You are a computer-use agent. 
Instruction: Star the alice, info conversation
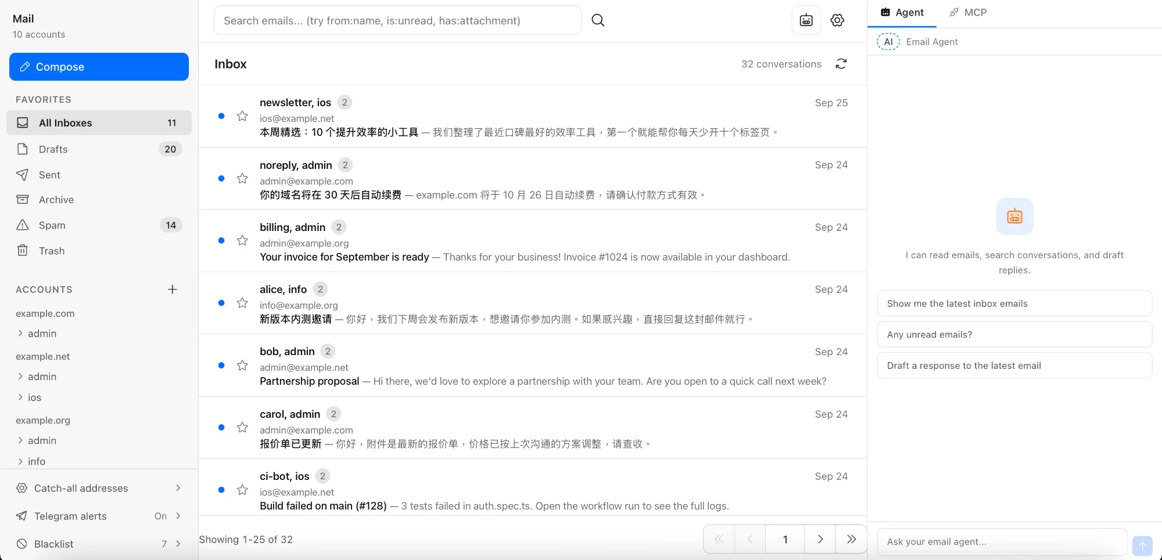(243, 303)
